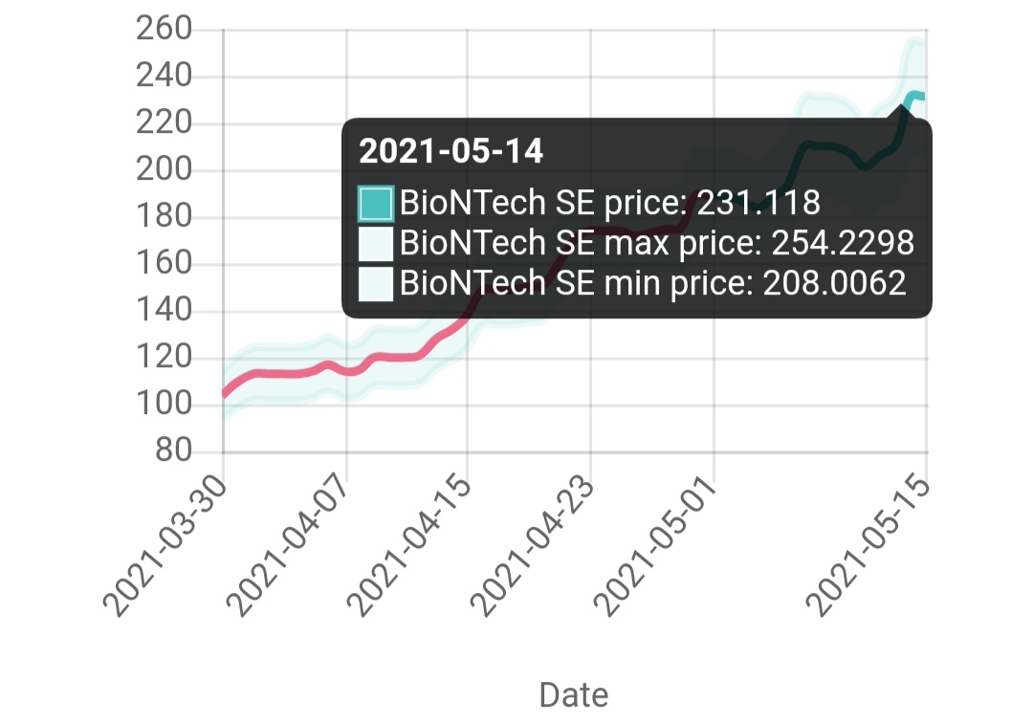Select the min price 208.0062 text
This screenshot has width=1033, height=724.
(653, 283)
